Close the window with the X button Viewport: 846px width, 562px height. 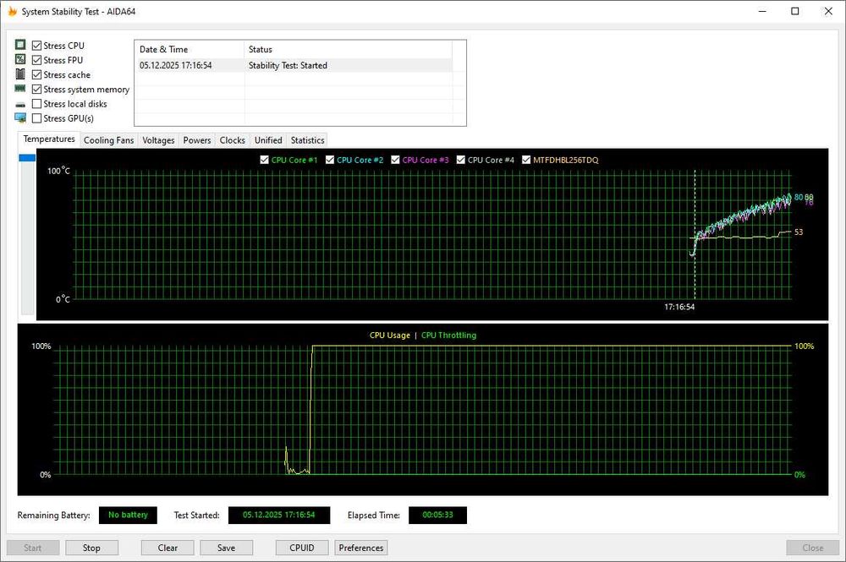(x=828, y=11)
